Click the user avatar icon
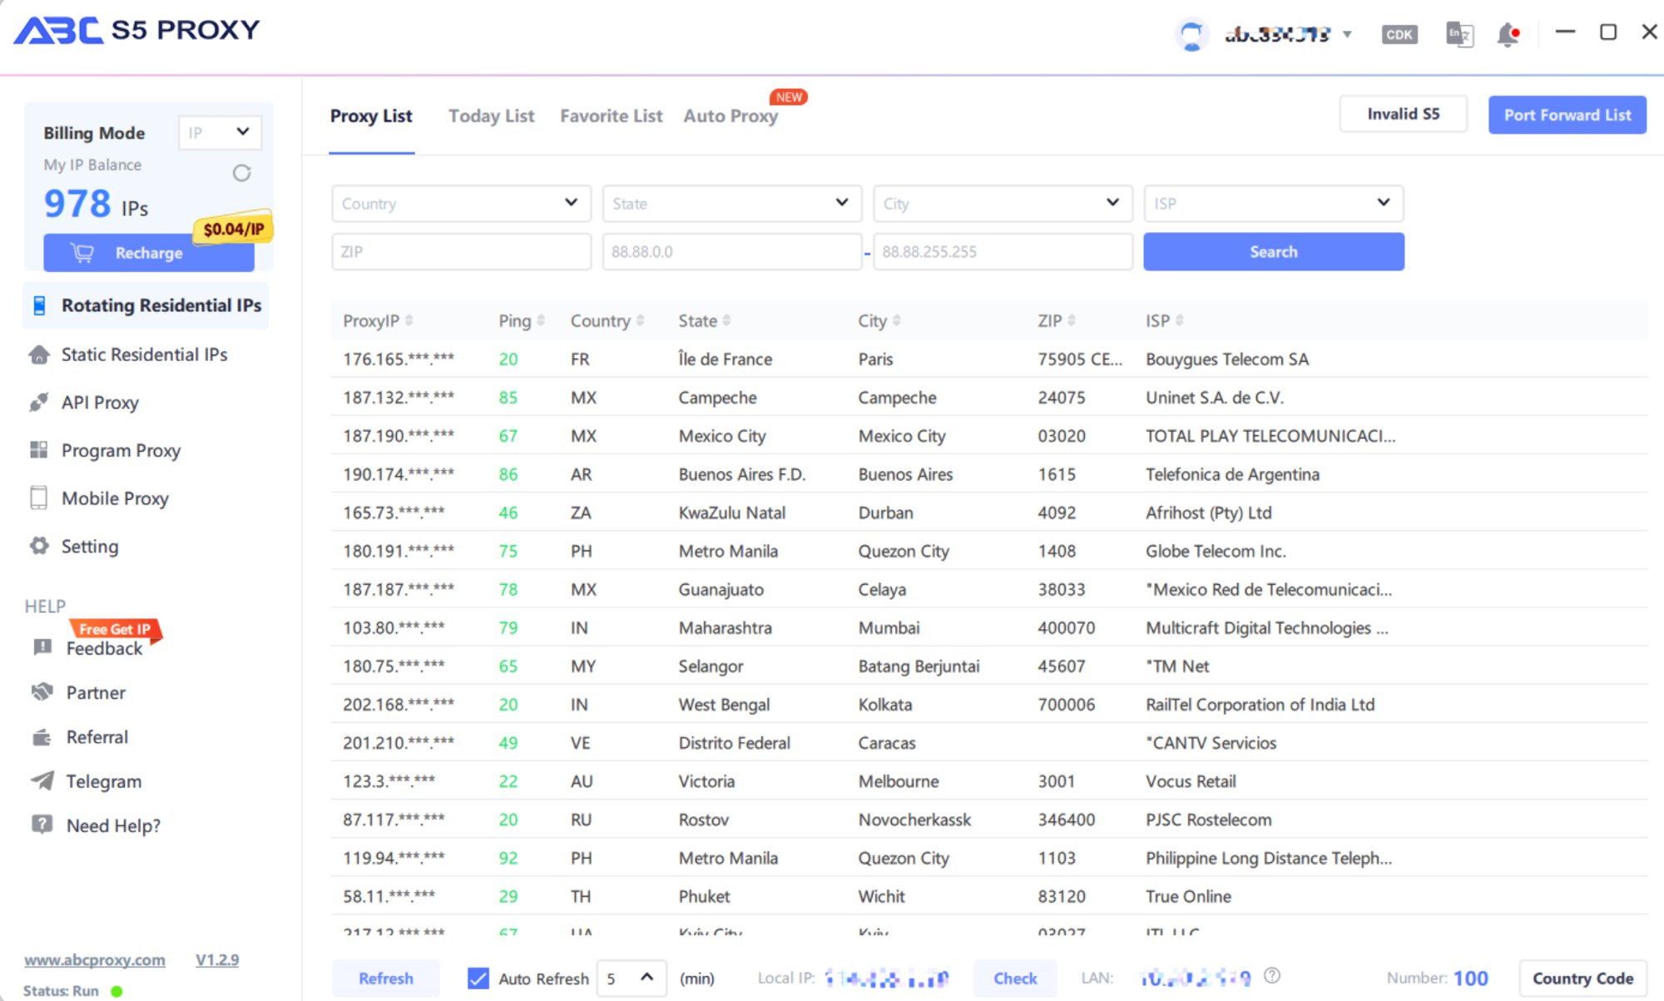 point(1191,34)
